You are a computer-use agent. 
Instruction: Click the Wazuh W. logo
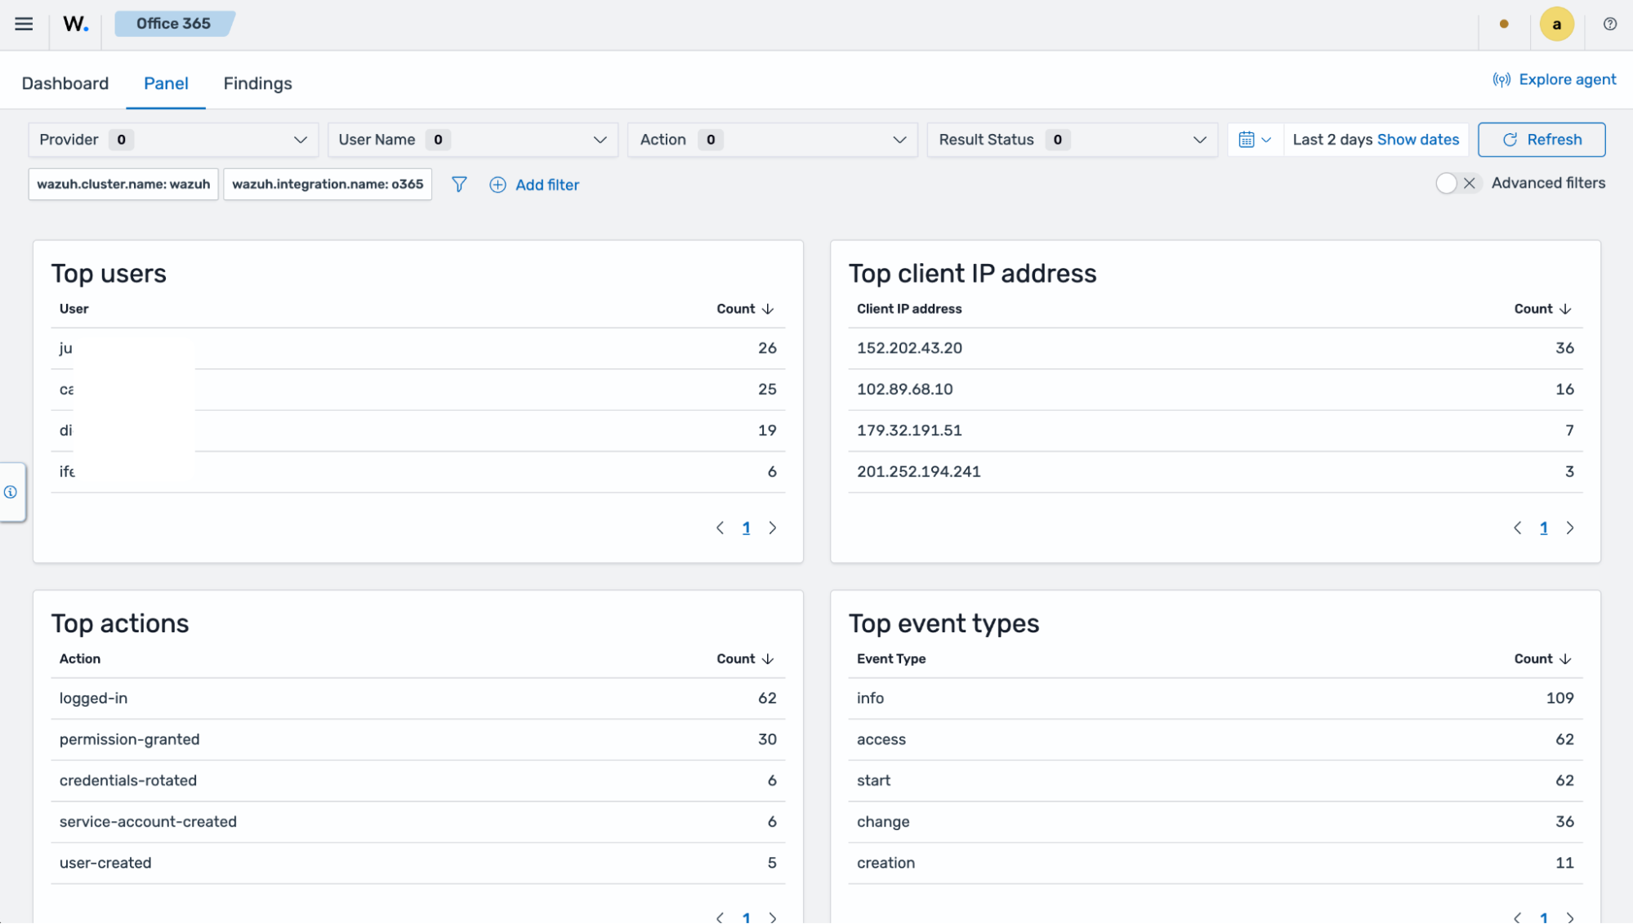point(75,24)
